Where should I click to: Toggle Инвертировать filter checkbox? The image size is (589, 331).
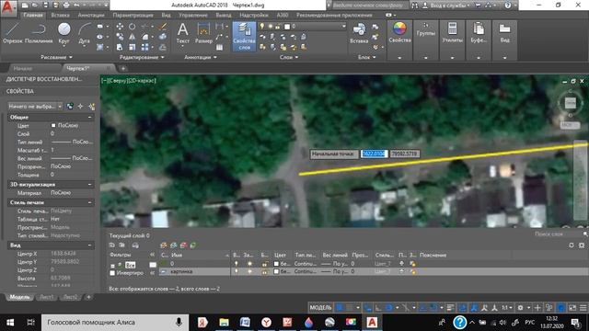[112, 273]
